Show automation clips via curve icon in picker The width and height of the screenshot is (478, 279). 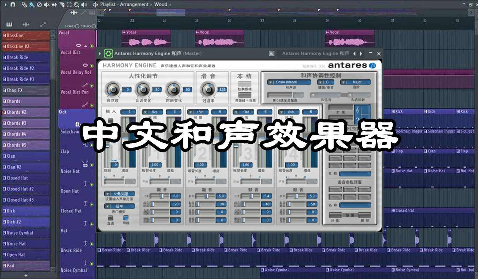[x=43, y=24]
